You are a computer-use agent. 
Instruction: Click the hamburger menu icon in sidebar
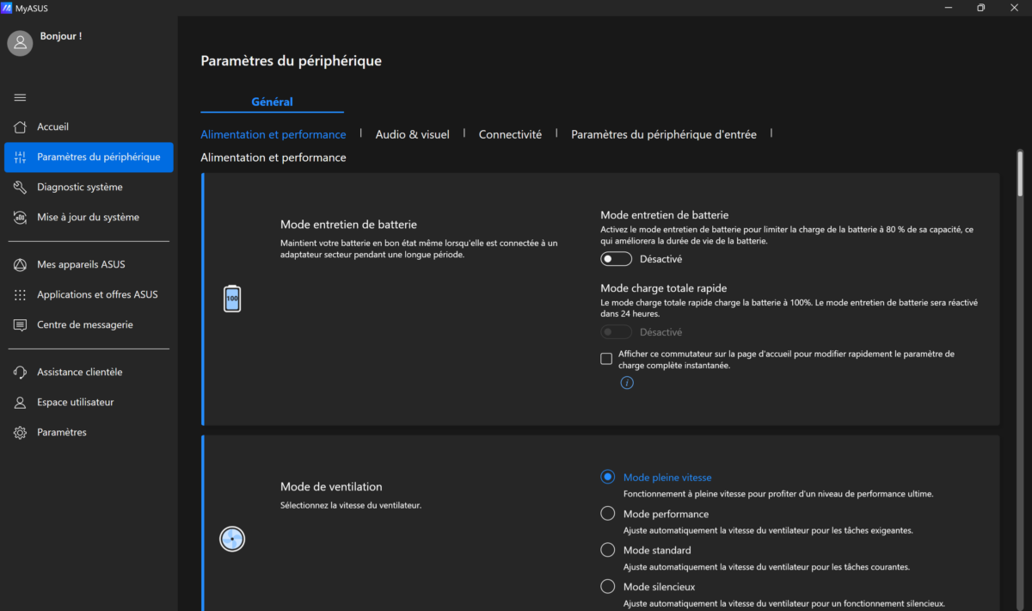(x=20, y=97)
